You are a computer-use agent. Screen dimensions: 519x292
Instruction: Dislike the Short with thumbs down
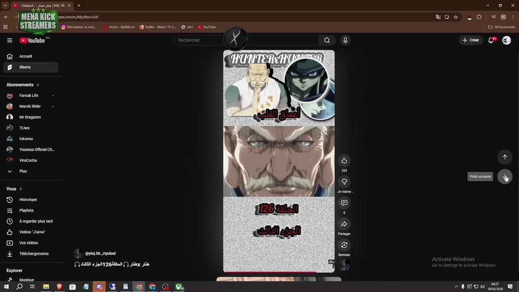tap(344, 182)
